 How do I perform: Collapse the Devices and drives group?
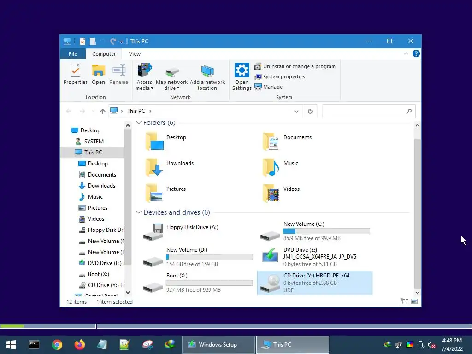[x=139, y=212]
